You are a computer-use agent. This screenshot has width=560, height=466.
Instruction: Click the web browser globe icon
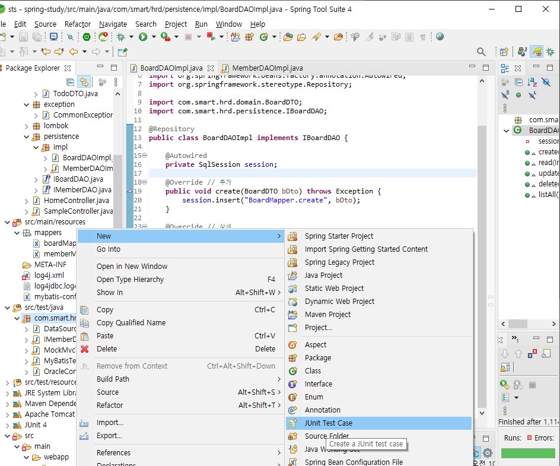point(440,36)
